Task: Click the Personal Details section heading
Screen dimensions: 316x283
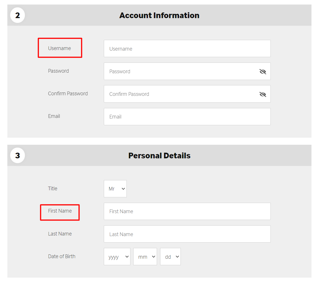Action: [x=159, y=155]
